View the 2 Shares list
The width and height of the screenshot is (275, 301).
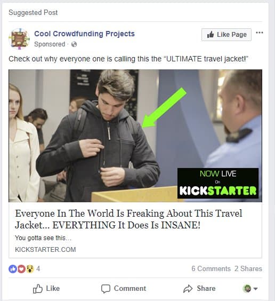point(248,268)
